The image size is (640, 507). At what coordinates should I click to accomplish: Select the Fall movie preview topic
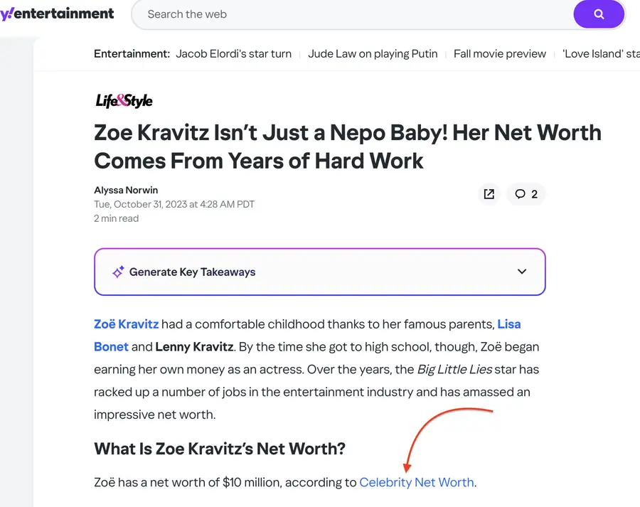tap(500, 54)
